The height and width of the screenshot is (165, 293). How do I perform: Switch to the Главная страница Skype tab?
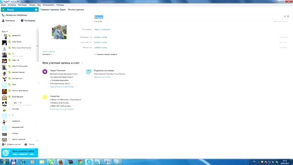[x=53, y=10]
